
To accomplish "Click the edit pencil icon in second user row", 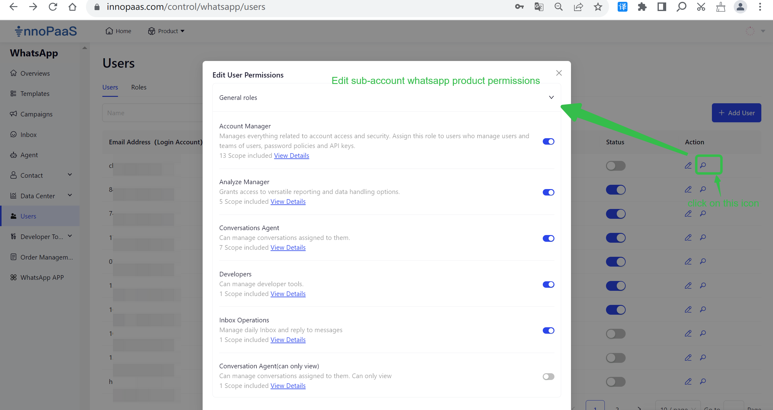I will (688, 189).
